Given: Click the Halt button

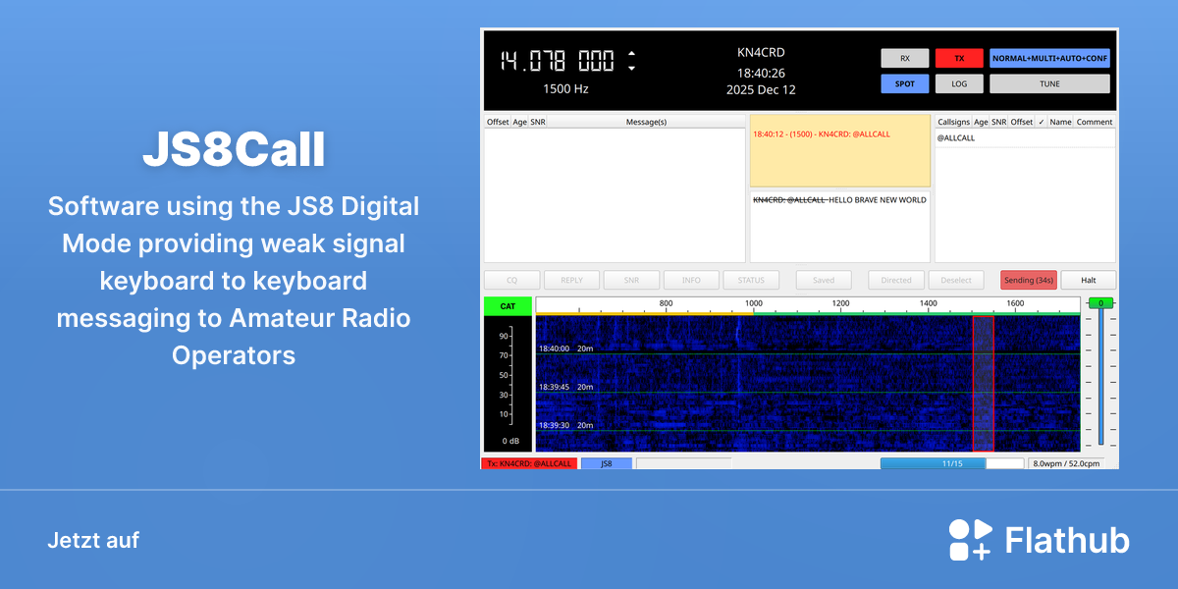Looking at the screenshot, I should (x=1088, y=280).
